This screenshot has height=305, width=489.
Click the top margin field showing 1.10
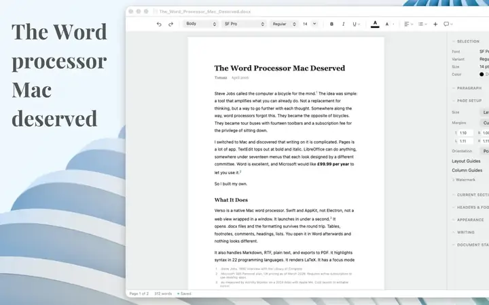(x=465, y=133)
